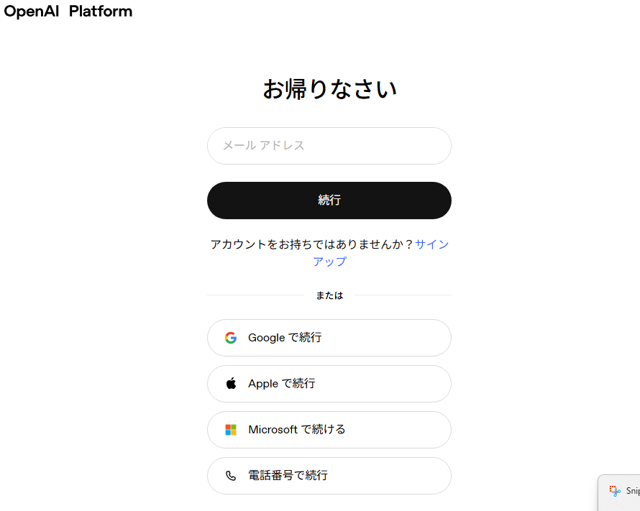
Task: Click the メール アドレス placeholder text
Action: [263, 146]
